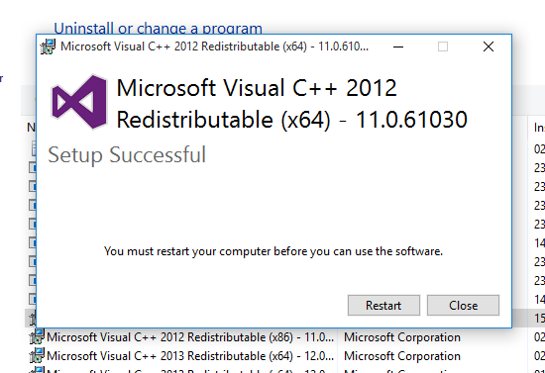Select Visual C++ 2013 Redistributable (x64) 12.0 entry
Screen dimensions: 545x373
(190, 355)
